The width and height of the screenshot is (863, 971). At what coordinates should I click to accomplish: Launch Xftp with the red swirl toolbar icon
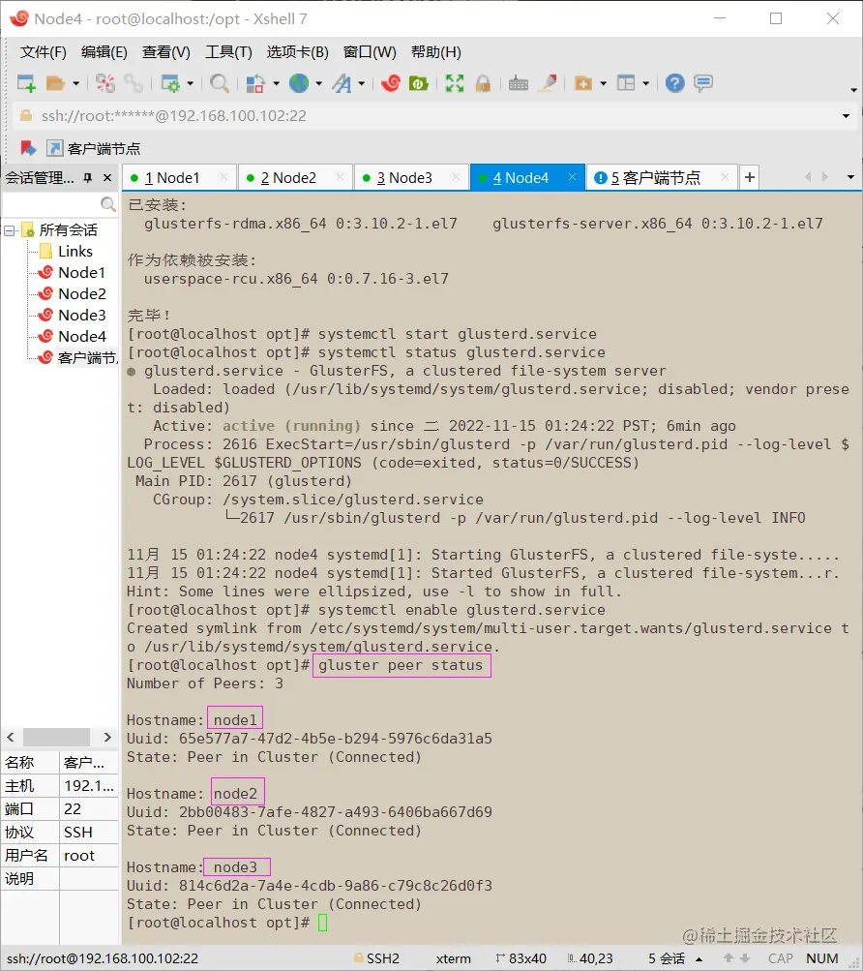pyautogui.click(x=391, y=83)
